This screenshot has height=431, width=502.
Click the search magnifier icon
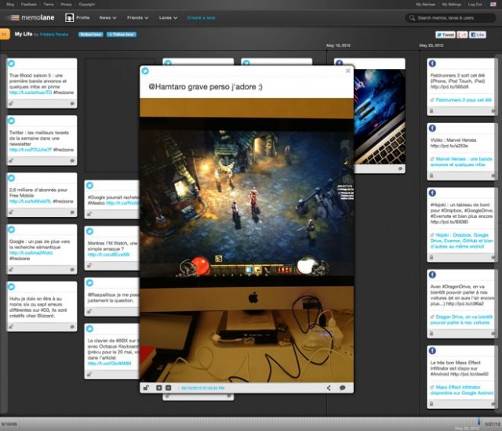(412, 18)
